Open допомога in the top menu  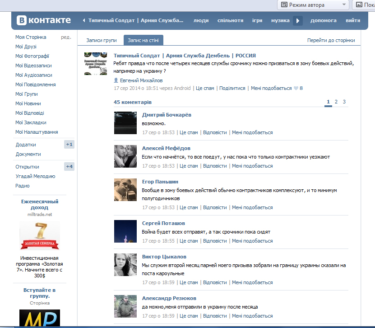click(324, 21)
